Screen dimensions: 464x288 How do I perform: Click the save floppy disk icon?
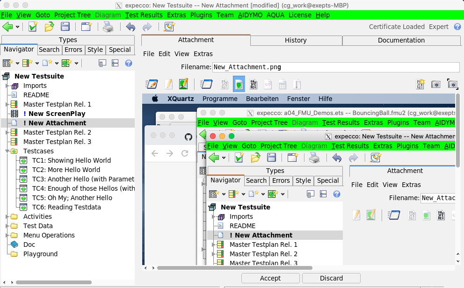[x=65, y=27]
